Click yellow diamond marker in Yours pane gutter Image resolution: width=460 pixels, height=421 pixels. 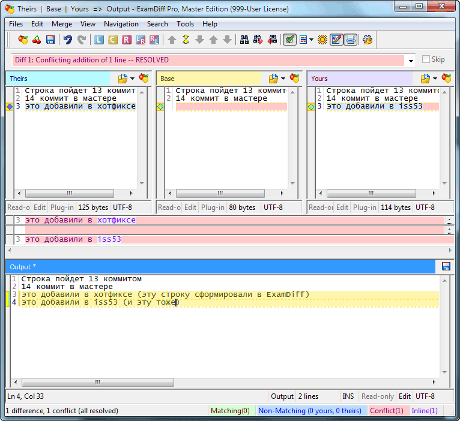(x=311, y=107)
